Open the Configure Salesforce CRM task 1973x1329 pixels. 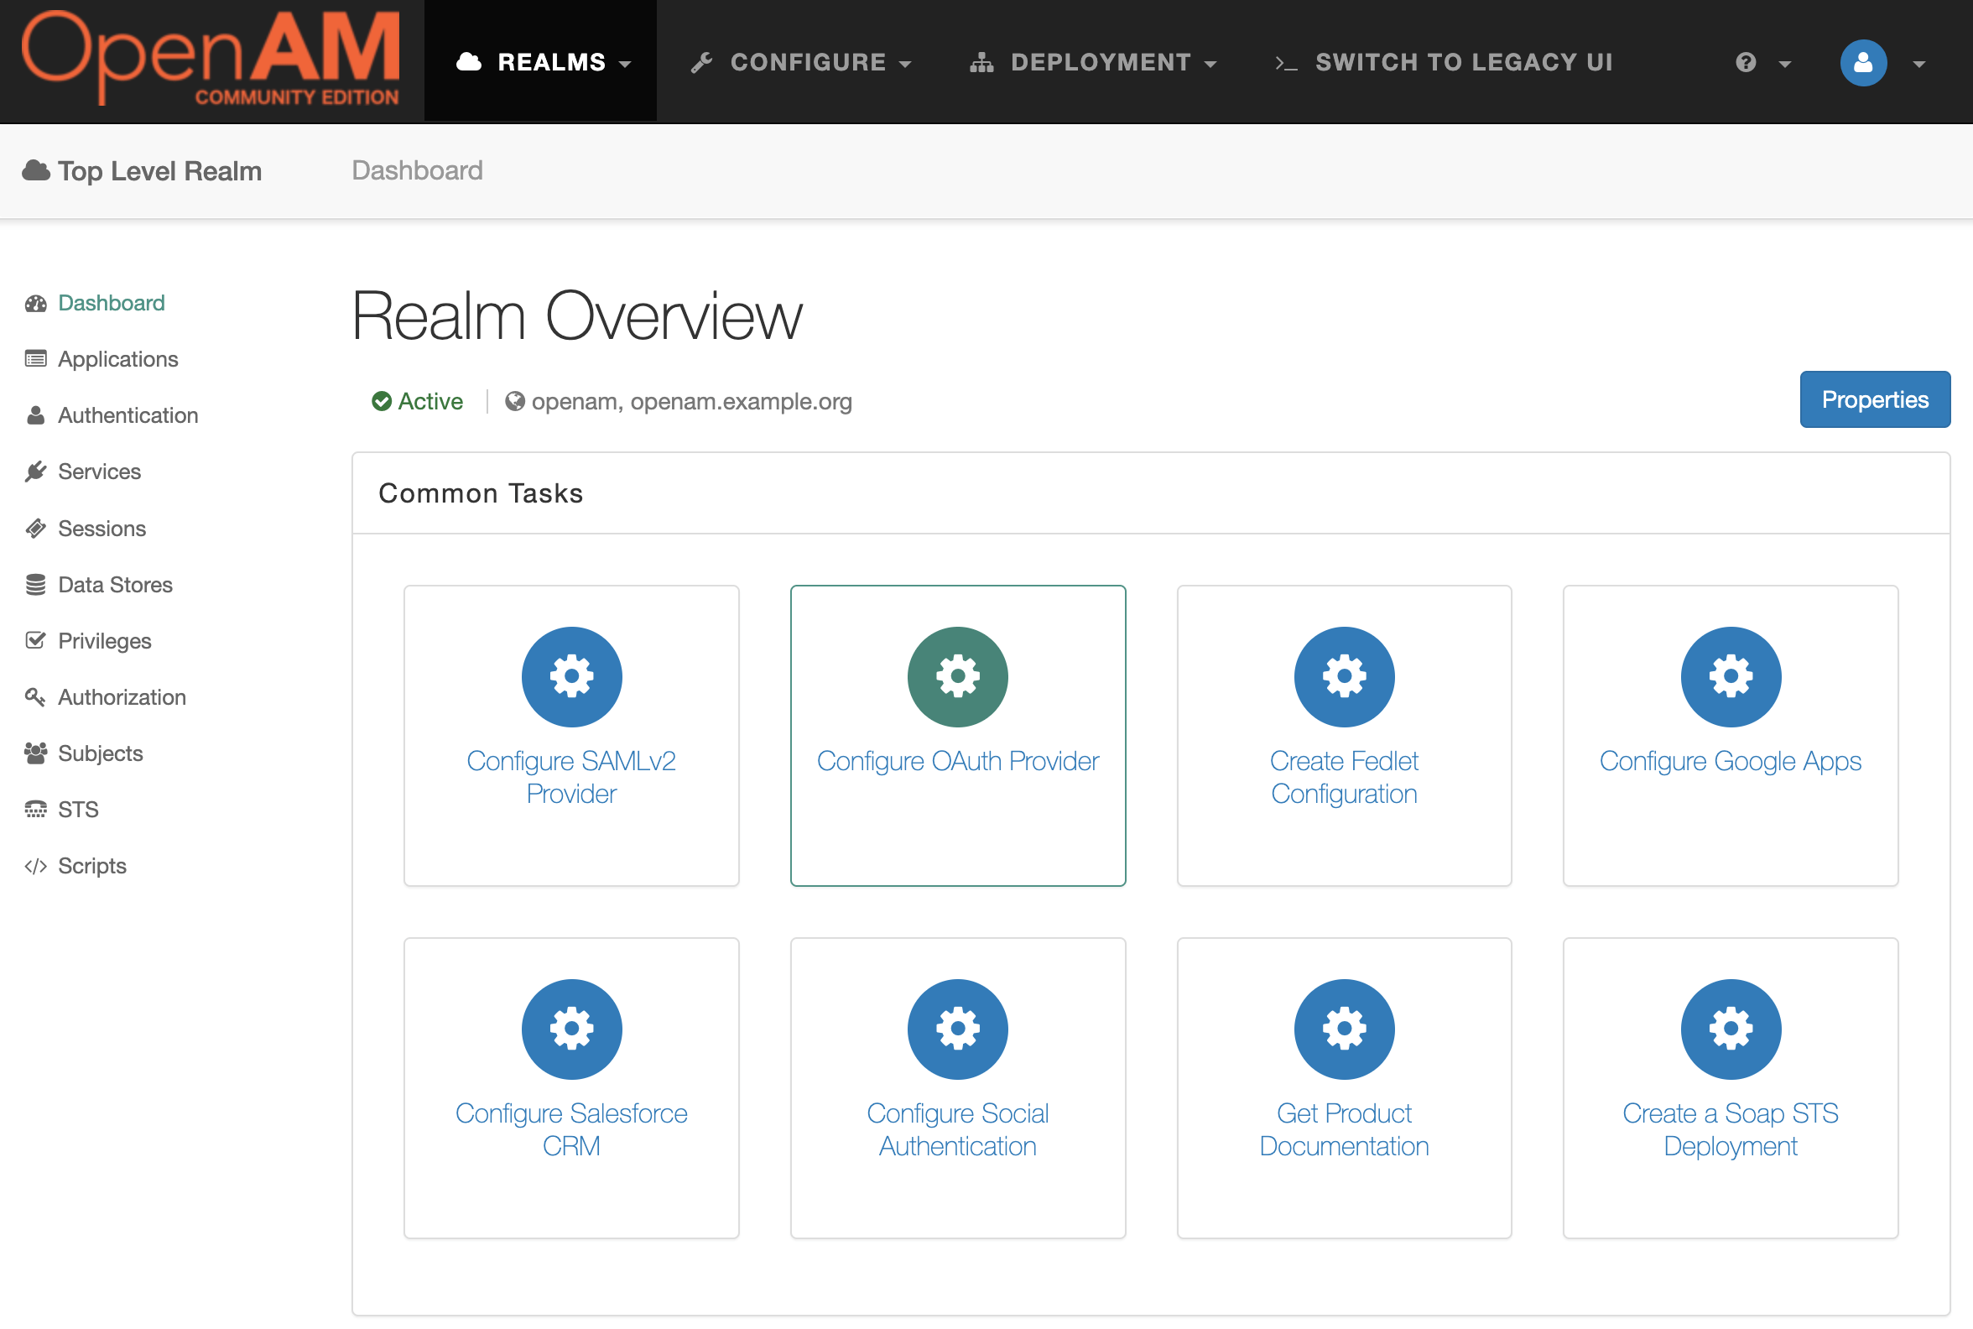pyautogui.click(x=571, y=1129)
